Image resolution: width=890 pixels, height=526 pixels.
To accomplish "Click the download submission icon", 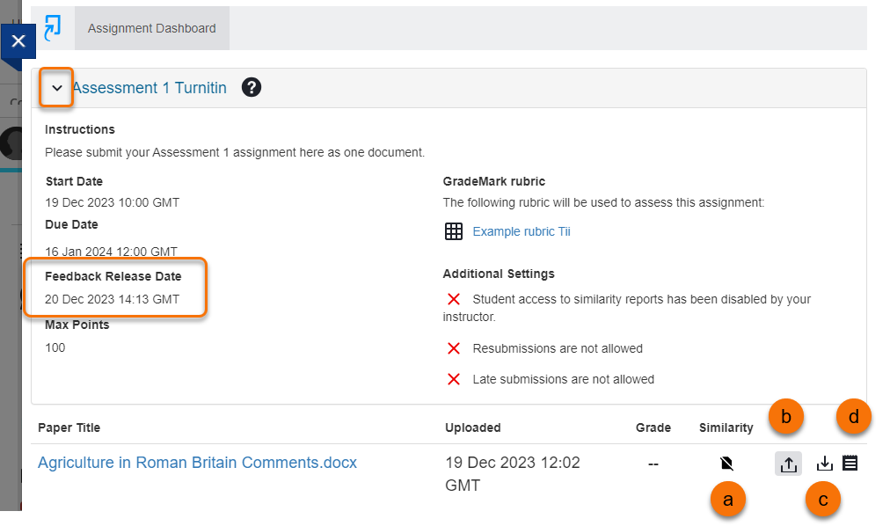I will point(825,464).
